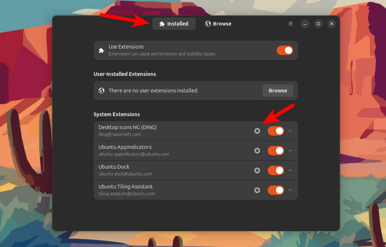Open Ubuntu Dock settings gear
Image resolution: width=386 pixels, height=247 pixels.
click(x=257, y=170)
